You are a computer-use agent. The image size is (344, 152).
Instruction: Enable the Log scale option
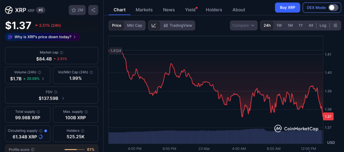click(x=322, y=26)
